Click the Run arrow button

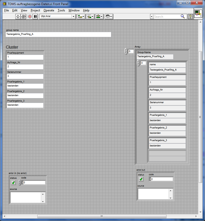click(18, 16)
